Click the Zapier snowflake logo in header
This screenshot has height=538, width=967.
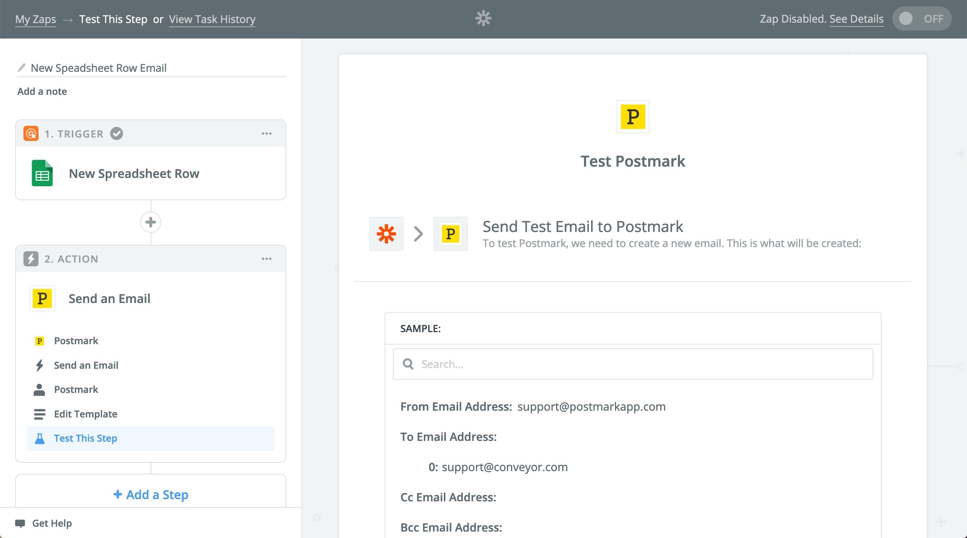click(483, 19)
